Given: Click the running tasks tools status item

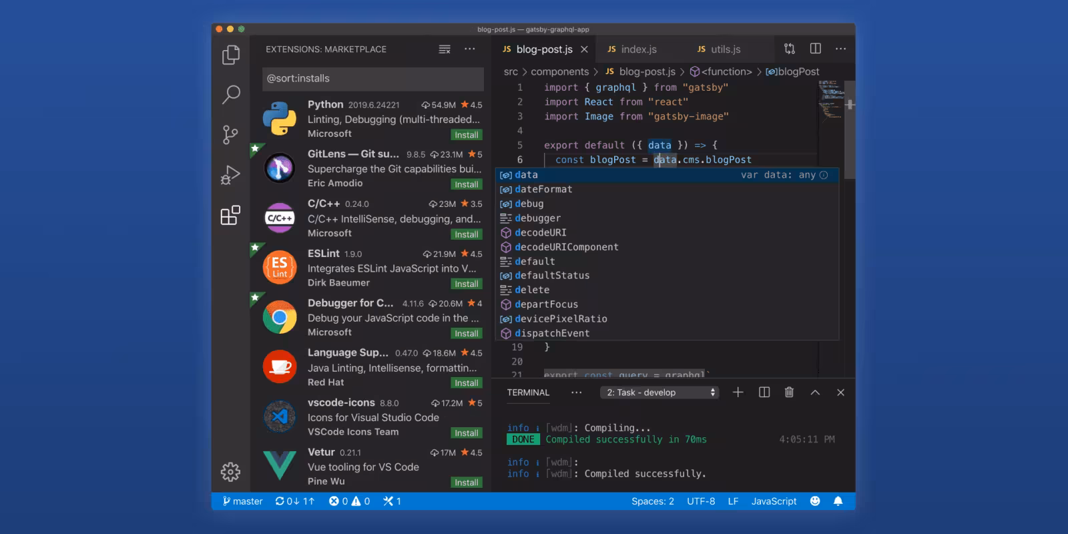Looking at the screenshot, I should pos(392,501).
